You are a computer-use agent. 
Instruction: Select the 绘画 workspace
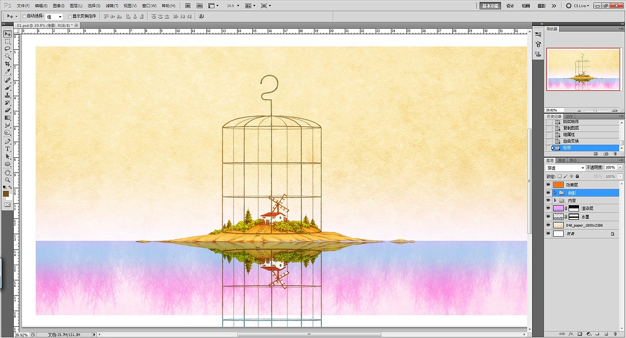pos(526,6)
